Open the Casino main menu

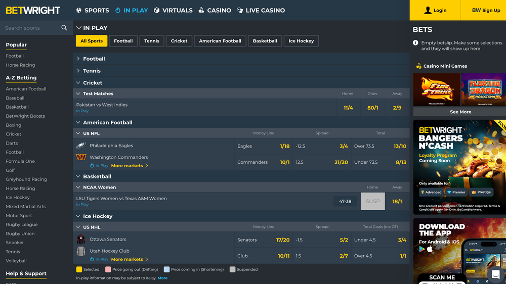(215, 10)
